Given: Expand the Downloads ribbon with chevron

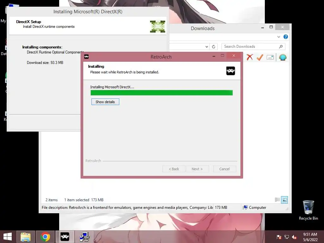Looking at the screenshot, I should pyautogui.click(x=278, y=37).
